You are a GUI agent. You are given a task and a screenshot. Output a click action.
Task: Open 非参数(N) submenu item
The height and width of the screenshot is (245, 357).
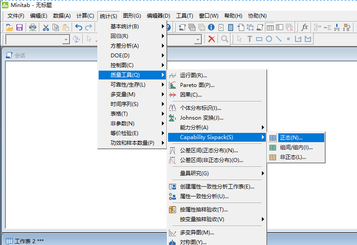132,124
